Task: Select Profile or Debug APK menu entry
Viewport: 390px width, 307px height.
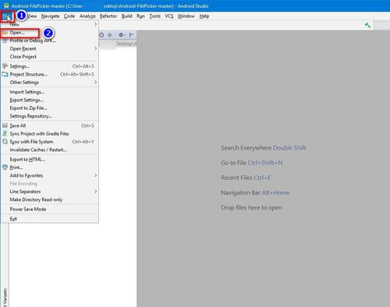Action: tap(49, 41)
